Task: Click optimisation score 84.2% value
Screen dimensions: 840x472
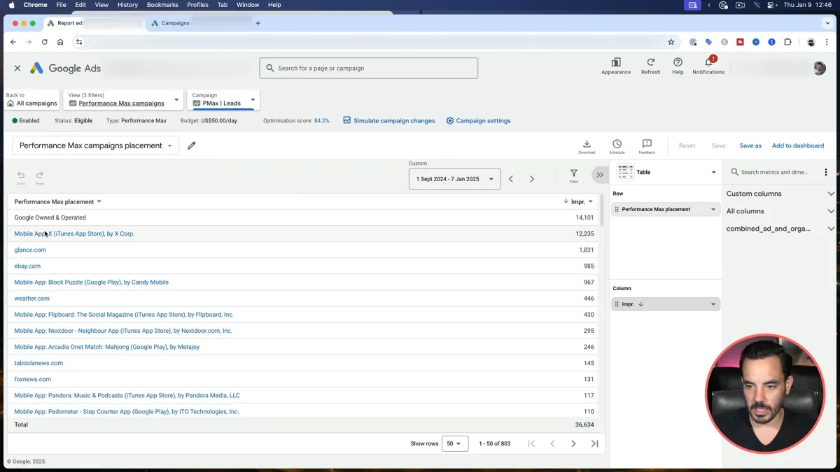Action: coord(321,120)
